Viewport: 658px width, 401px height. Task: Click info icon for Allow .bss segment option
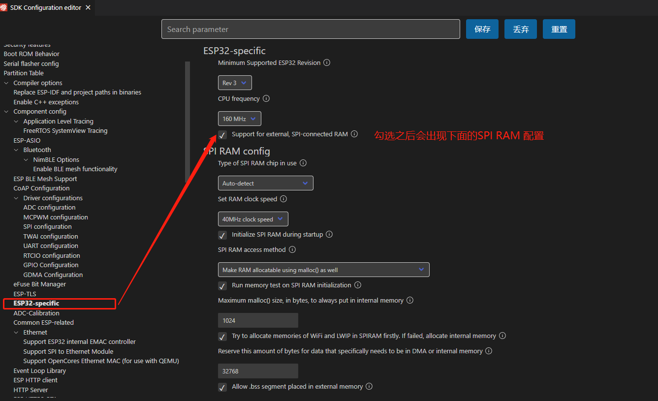click(369, 386)
